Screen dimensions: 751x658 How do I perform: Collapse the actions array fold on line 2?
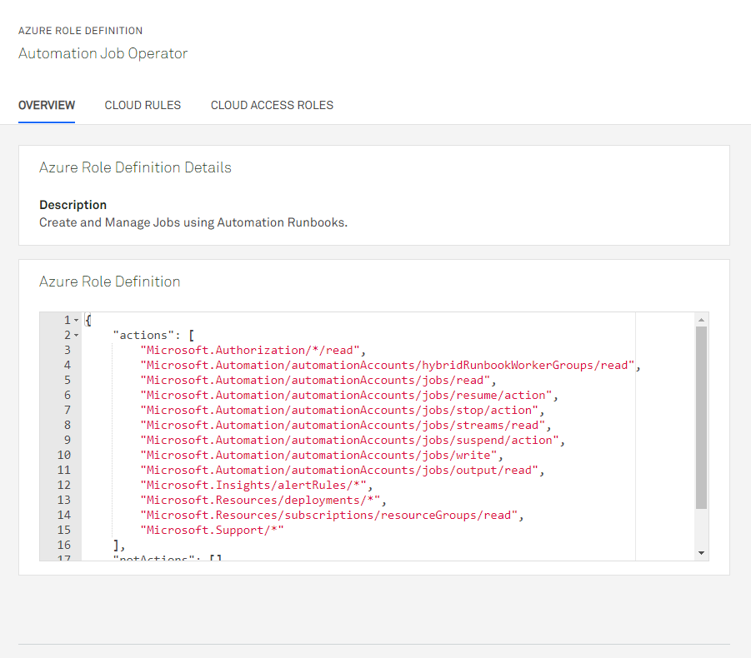tap(76, 335)
